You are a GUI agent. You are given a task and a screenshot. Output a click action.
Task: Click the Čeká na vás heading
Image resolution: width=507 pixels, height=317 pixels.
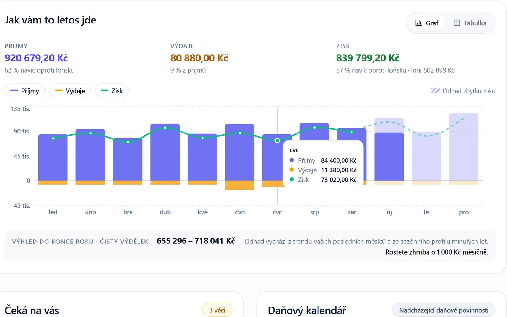[x=32, y=310]
